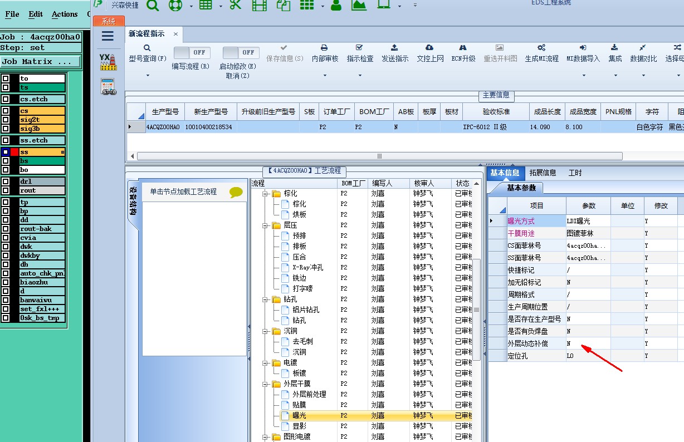The width and height of the screenshot is (684, 442).
Task: Click the Job Matrix ... button
Action: [x=40, y=62]
